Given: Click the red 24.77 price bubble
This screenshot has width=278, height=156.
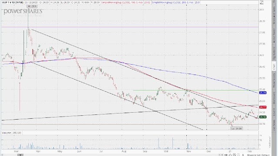Looking at the screenshot, I should (262, 107).
